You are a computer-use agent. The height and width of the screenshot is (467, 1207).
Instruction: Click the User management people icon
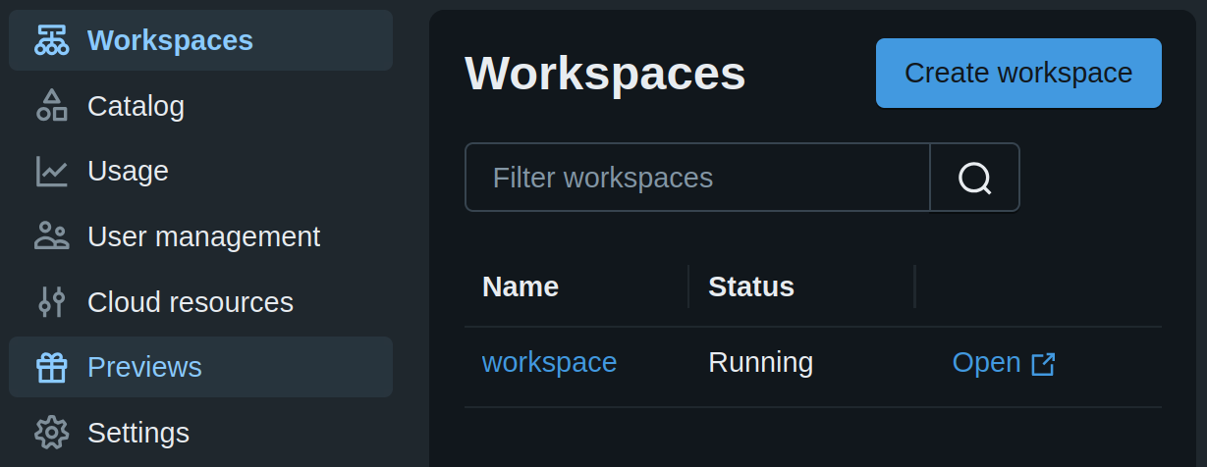[x=51, y=236]
